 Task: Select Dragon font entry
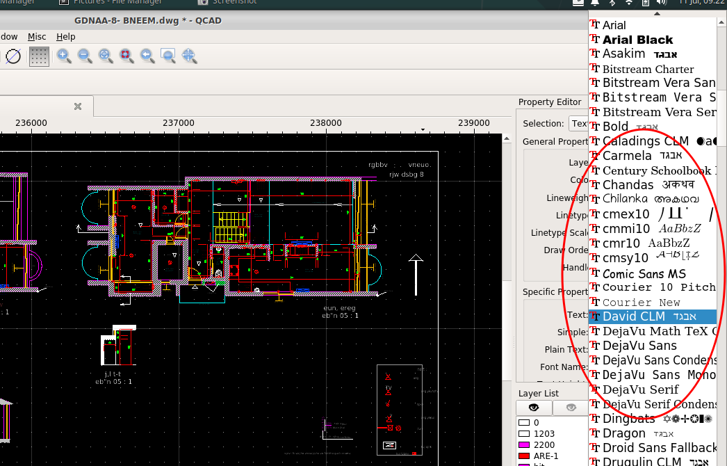coord(653,433)
